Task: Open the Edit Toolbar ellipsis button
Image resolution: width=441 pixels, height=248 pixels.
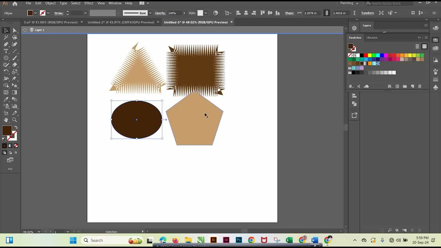Action: (x=10, y=169)
